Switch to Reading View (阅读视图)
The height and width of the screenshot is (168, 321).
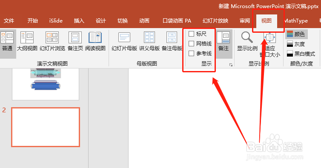(x=95, y=42)
